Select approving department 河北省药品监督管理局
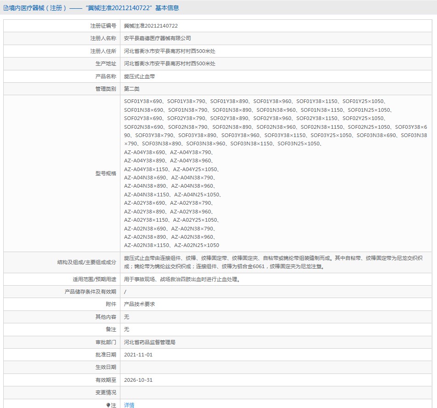This screenshot has width=437, height=408. pyautogui.click(x=150, y=342)
